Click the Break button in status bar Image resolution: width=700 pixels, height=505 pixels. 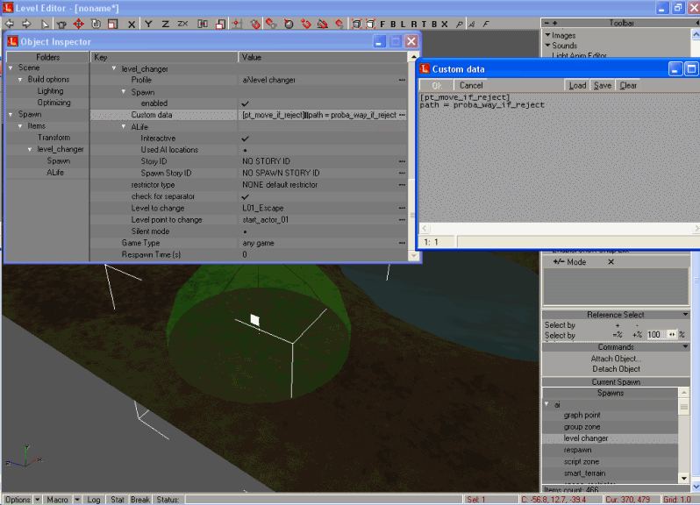pyautogui.click(x=140, y=500)
